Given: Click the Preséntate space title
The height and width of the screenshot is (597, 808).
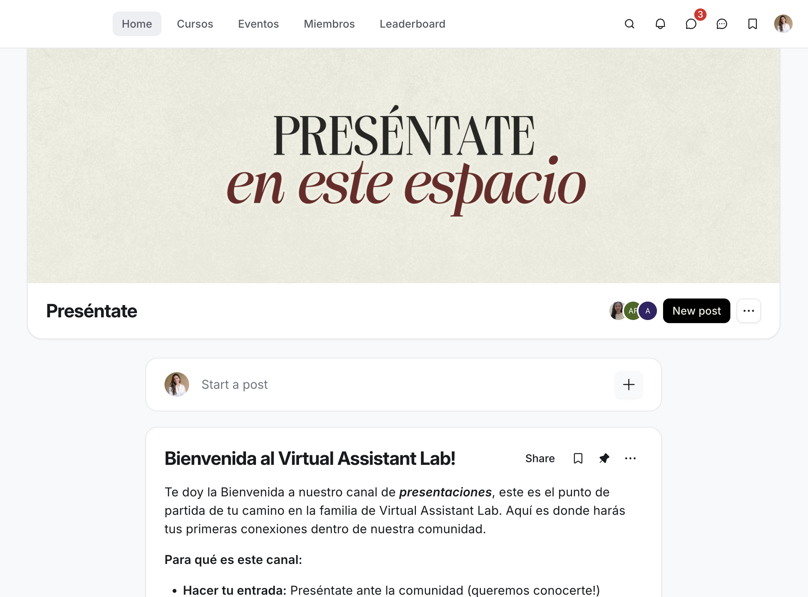Looking at the screenshot, I should [91, 311].
